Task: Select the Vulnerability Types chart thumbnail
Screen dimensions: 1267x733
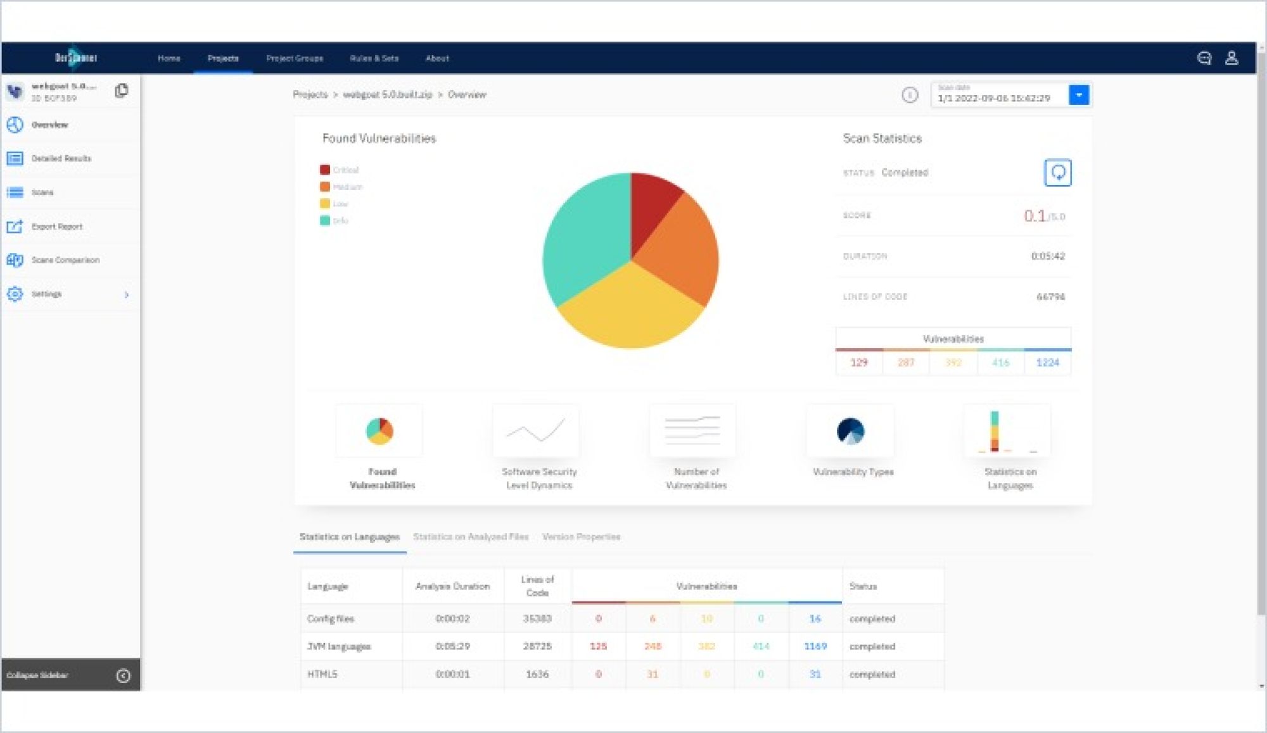Action: [851, 431]
